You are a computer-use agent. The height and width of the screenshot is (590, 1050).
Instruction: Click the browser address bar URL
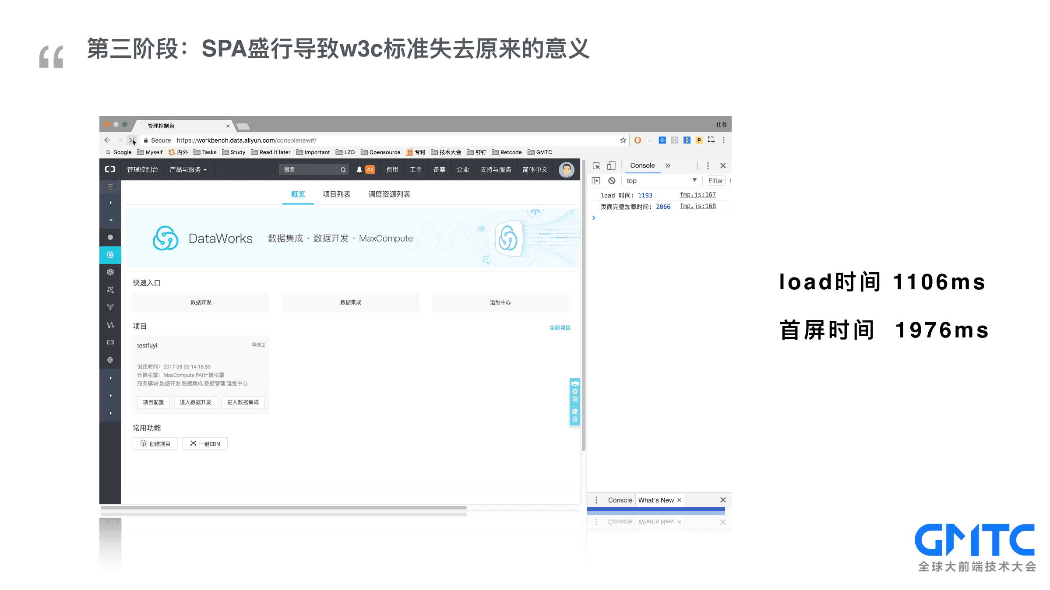[x=246, y=140]
